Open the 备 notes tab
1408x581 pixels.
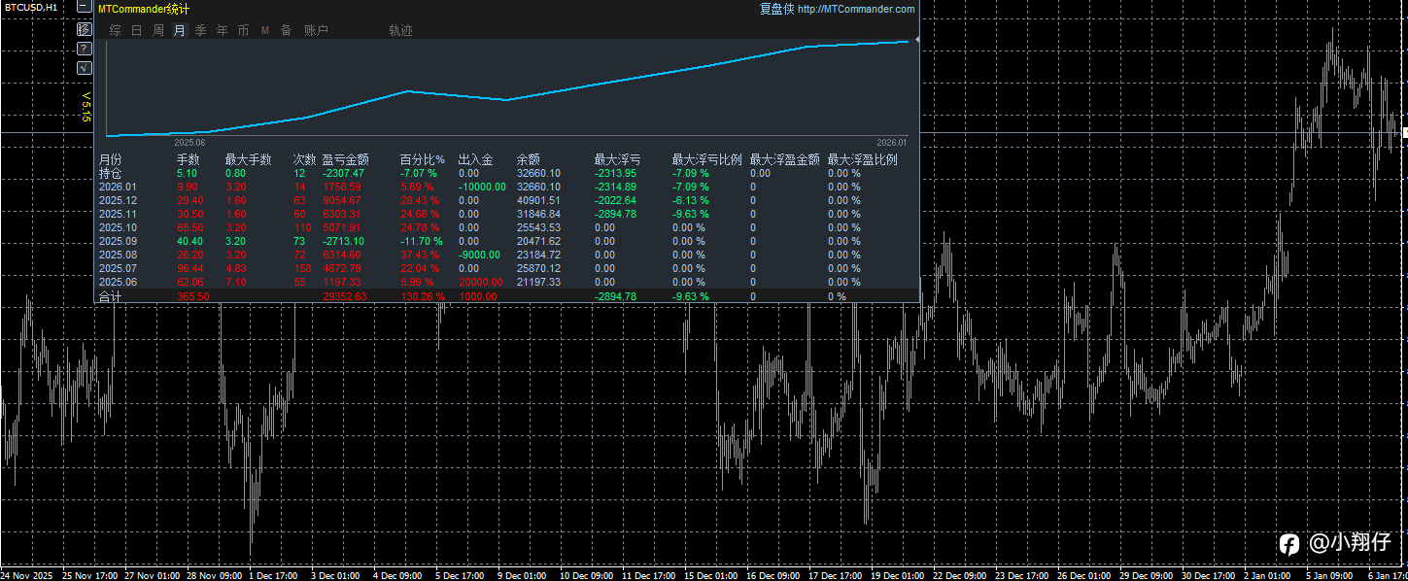286,30
